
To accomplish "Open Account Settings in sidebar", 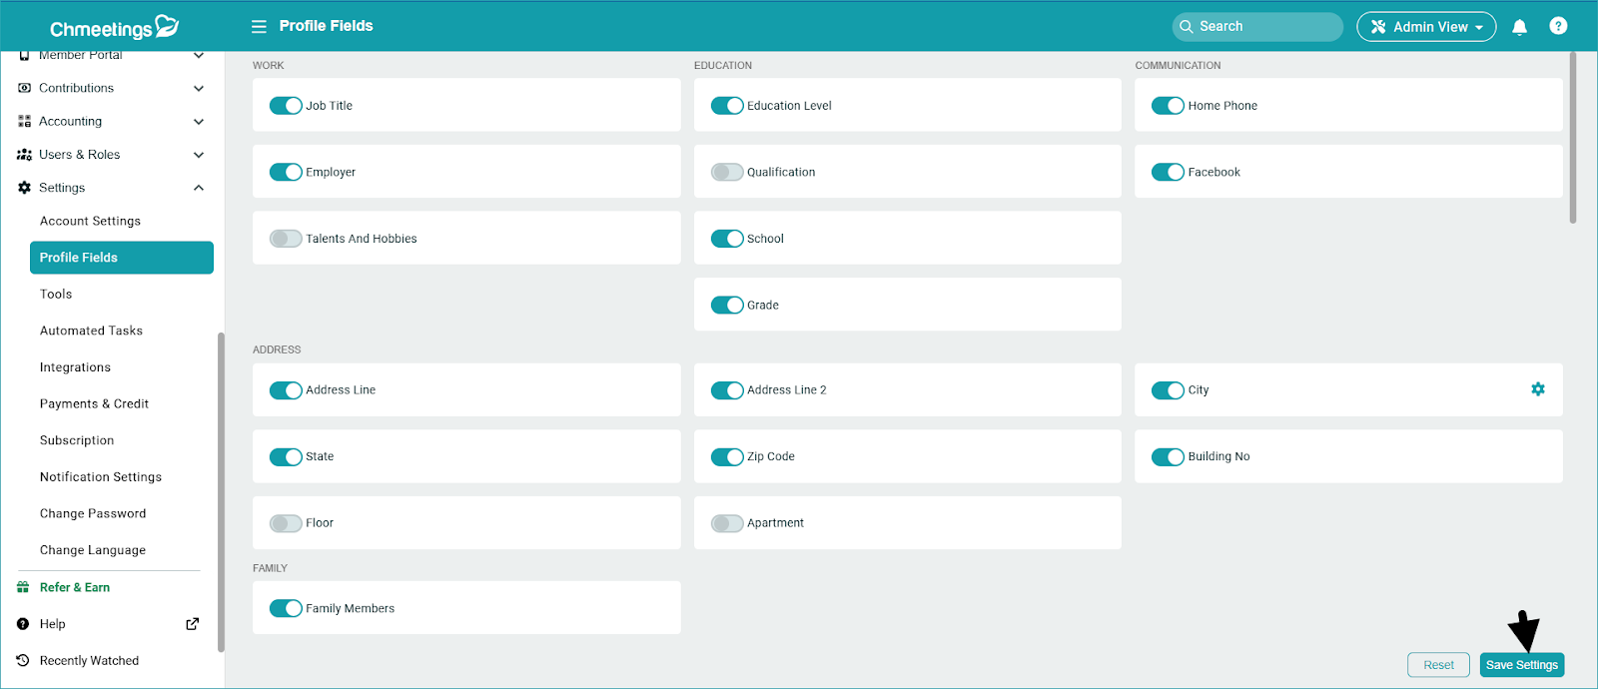I will [90, 221].
